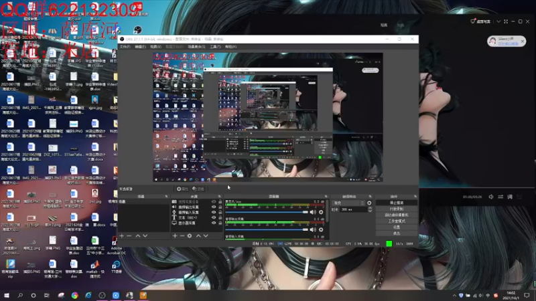Remove the selected source with the minus icon
Image resolution: width=536 pixels, height=301 pixels.
pyautogui.click(x=182, y=236)
